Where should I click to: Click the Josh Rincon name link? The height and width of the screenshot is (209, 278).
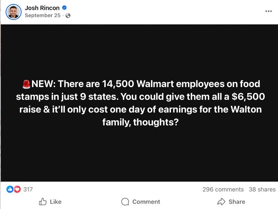pos(42,8)
